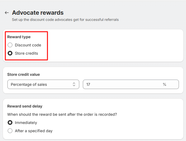Click the Immediately label text
This screenshot has height=141, width=186.
26,123
